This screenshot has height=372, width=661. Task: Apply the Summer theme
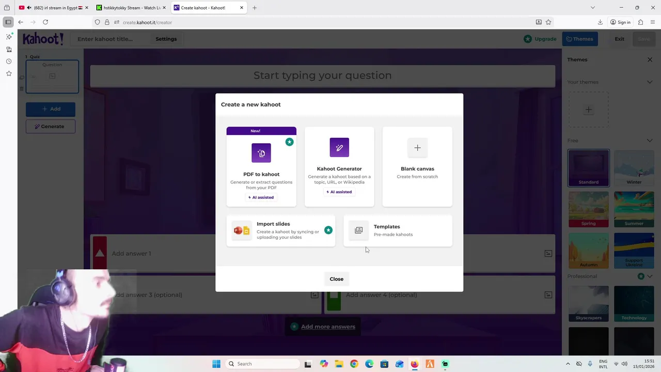click(x=634, y=209)
